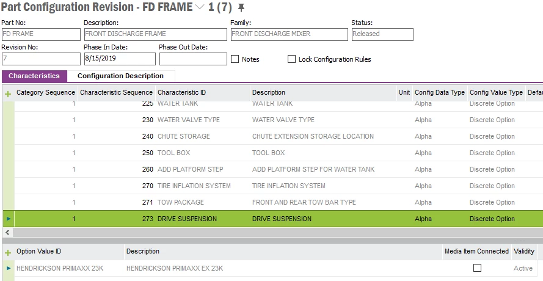The image size is (543, 281).
Task: Select the Characteristics tab
Action: pyautogui.click(x=34, y=76)
